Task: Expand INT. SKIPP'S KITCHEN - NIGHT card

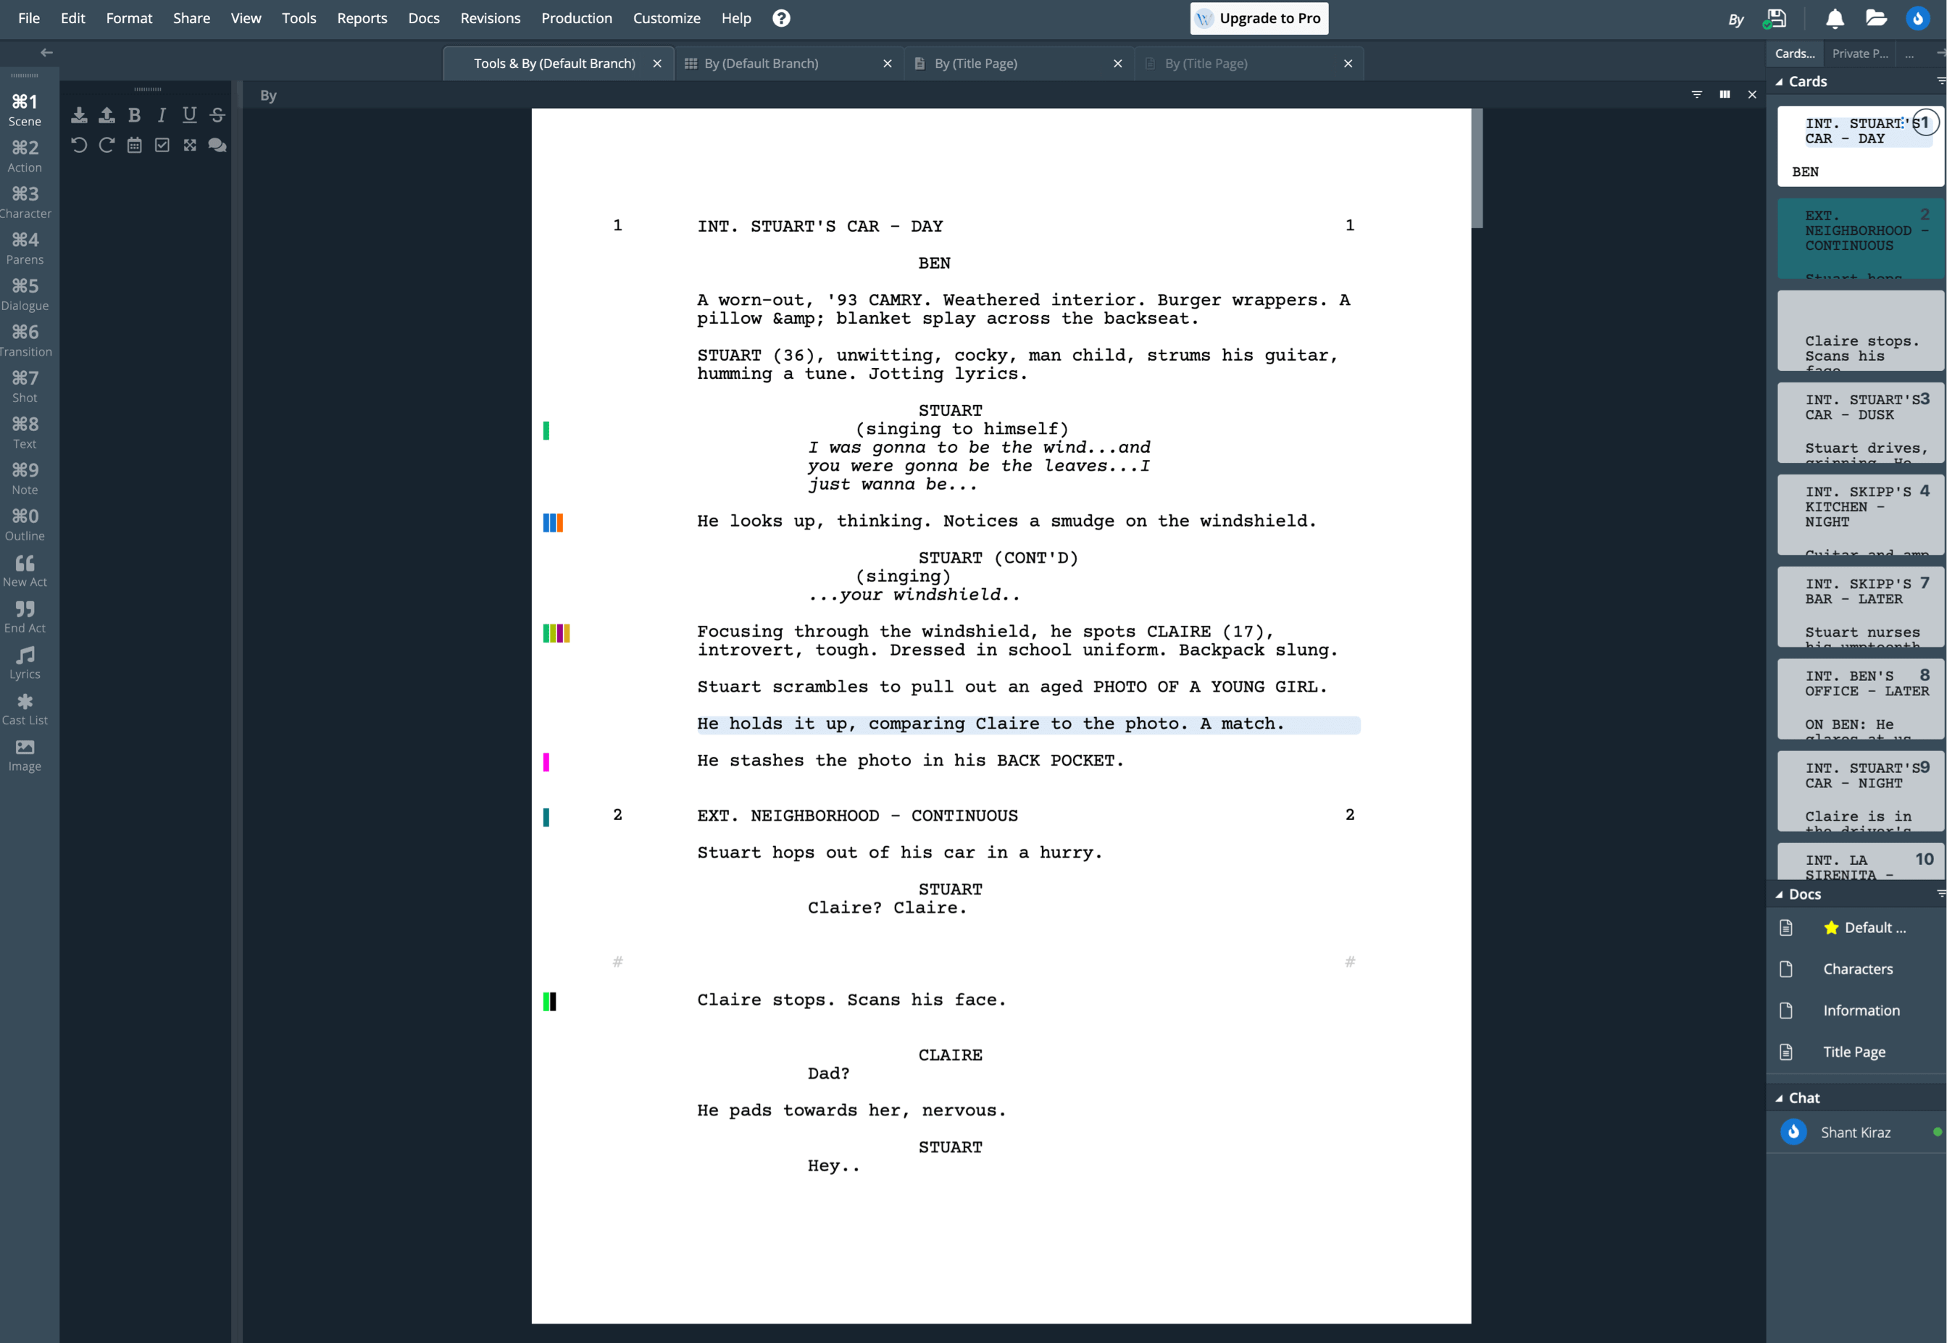Action: click(x=1856, y=510)
